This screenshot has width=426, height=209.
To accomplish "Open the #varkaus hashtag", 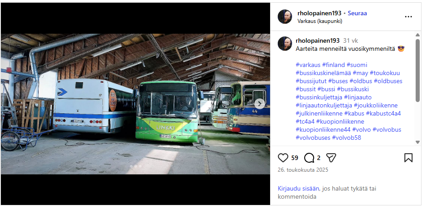I will pos(308,65).
